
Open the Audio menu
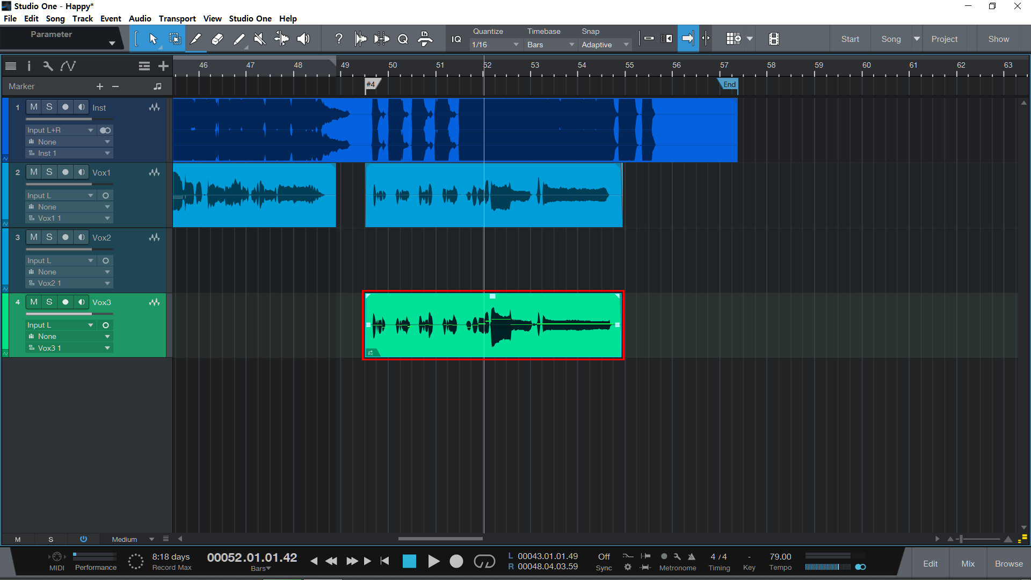[140, 18]
